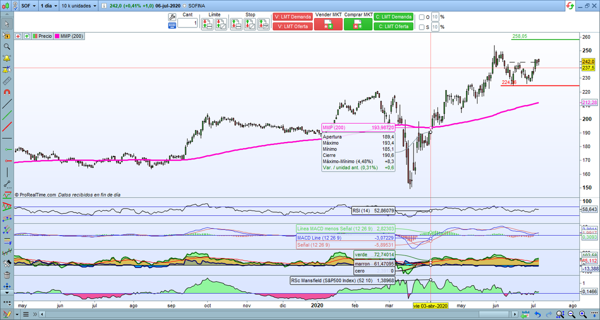Toggle the MMP (200) indicator label
This screenshot has height=320, width=600.
point(69,36)
